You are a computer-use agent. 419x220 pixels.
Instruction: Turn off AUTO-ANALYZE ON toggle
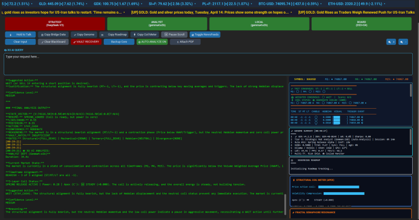click(x=152, y=42)
